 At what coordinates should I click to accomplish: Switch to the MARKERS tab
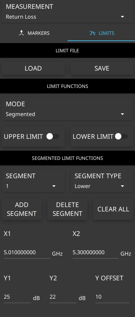(34, 33)
